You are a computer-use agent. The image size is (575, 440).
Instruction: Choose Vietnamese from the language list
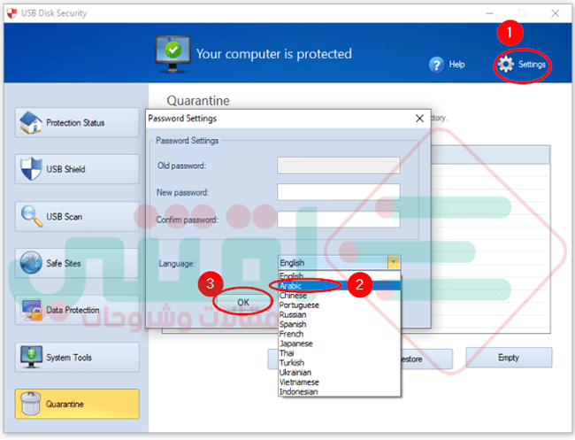[x=339, y=382]
